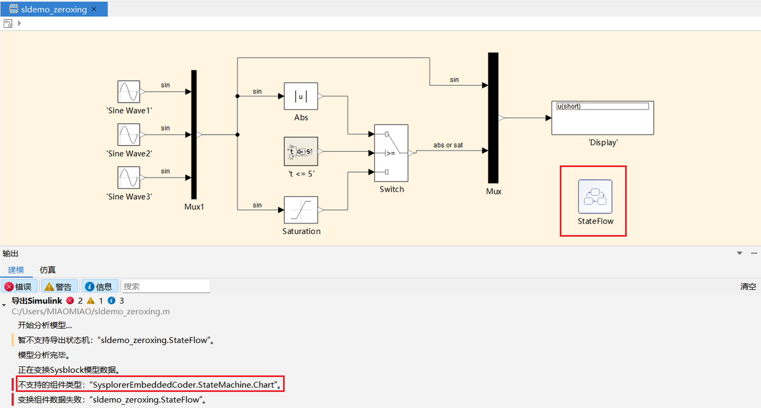
Task: Select message '暂不支持导出状态机' warning line
Action: point(117,340)
